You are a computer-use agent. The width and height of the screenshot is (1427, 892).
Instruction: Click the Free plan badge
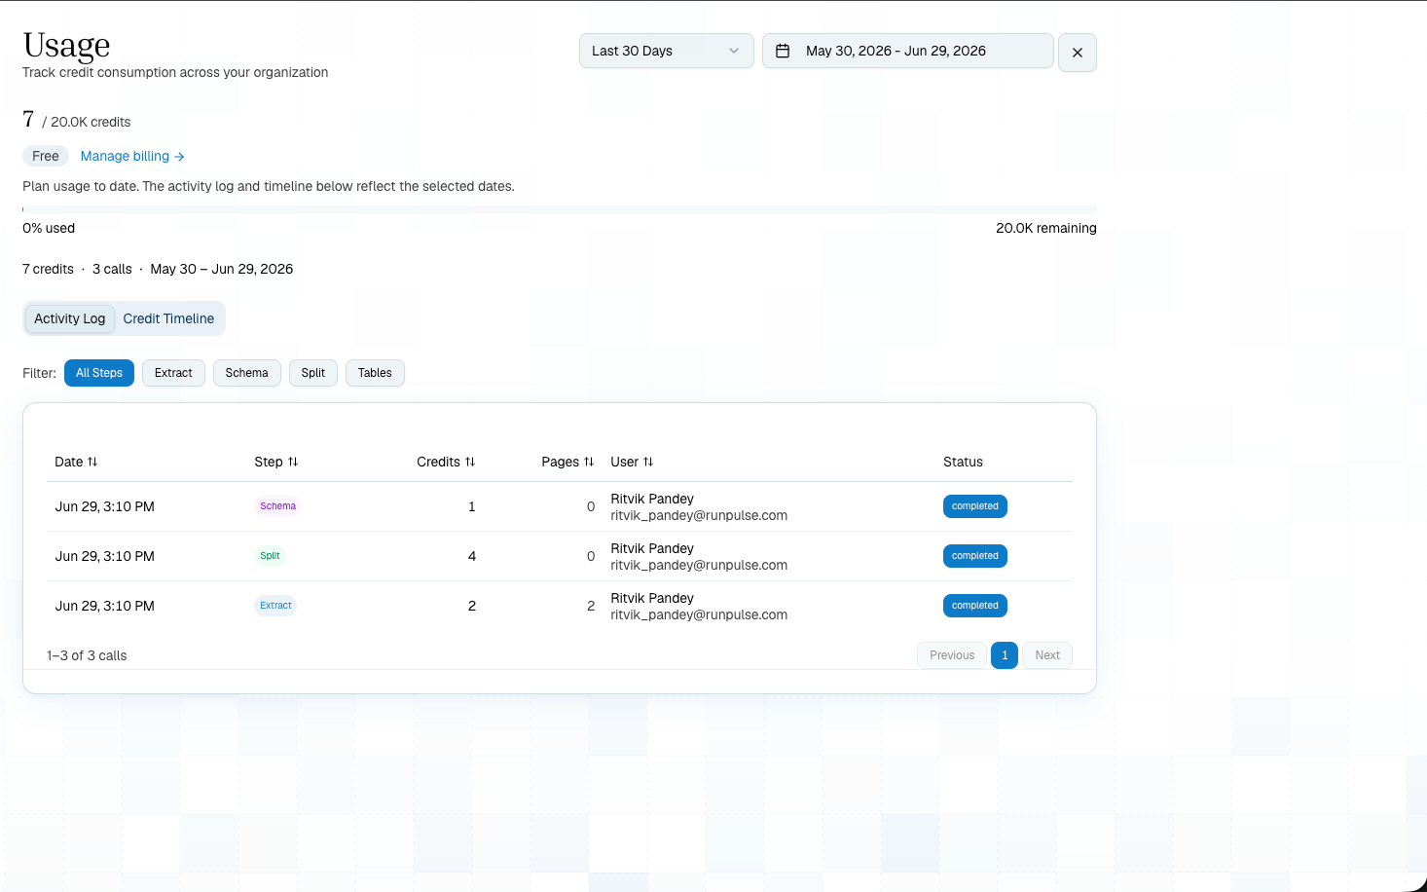46,156
